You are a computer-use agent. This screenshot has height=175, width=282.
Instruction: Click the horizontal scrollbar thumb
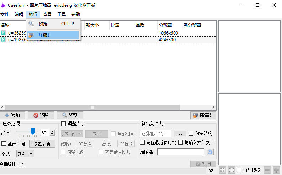(92, 107)
